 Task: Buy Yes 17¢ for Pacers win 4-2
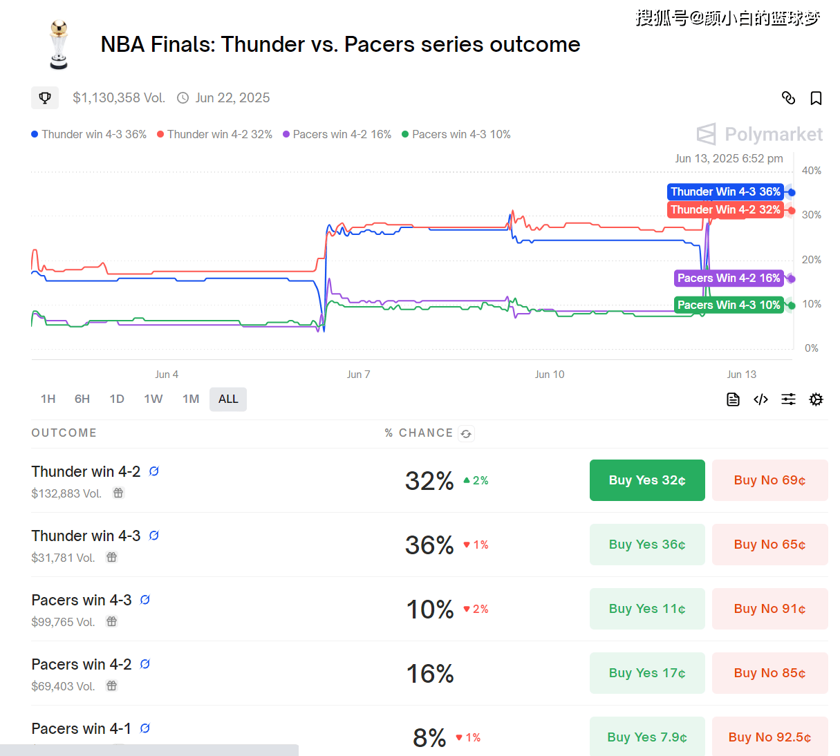[647, 673]
